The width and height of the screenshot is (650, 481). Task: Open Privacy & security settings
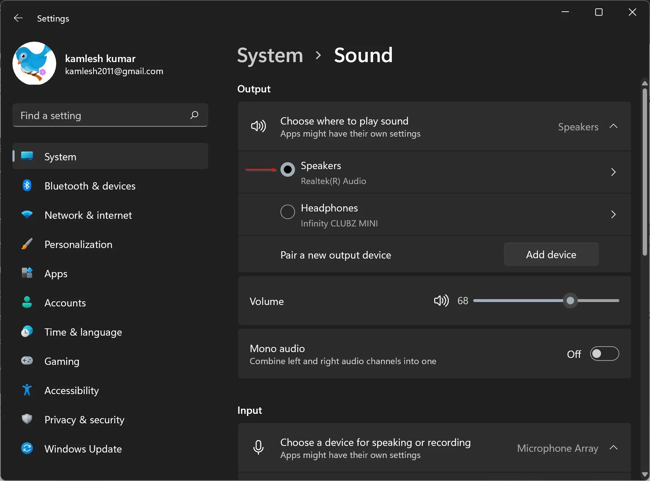84,419
